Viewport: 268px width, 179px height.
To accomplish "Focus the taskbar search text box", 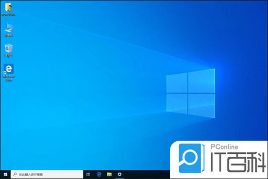I will [47, 174].
